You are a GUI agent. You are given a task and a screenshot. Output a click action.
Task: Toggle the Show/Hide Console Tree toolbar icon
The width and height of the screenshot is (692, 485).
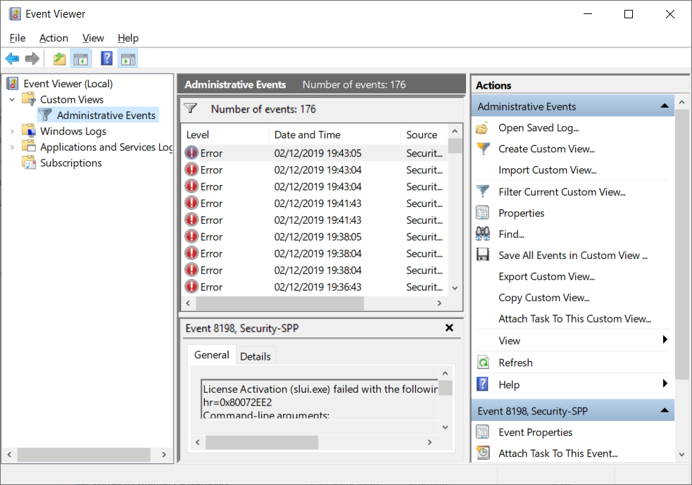pyautogui.click(x=81, y=58)
